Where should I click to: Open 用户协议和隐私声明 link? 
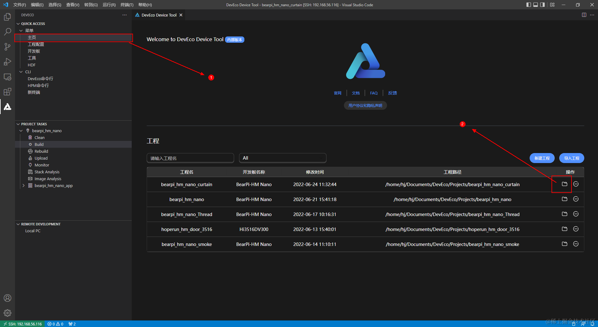coord(365,105)
